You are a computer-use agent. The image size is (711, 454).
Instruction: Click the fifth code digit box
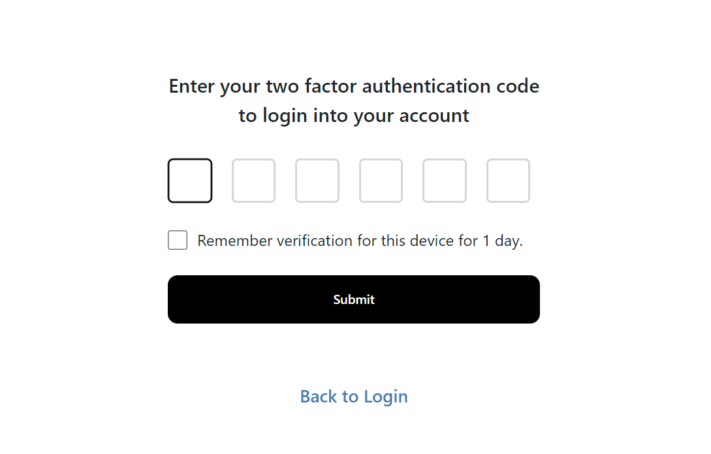(x=445, y=181)
